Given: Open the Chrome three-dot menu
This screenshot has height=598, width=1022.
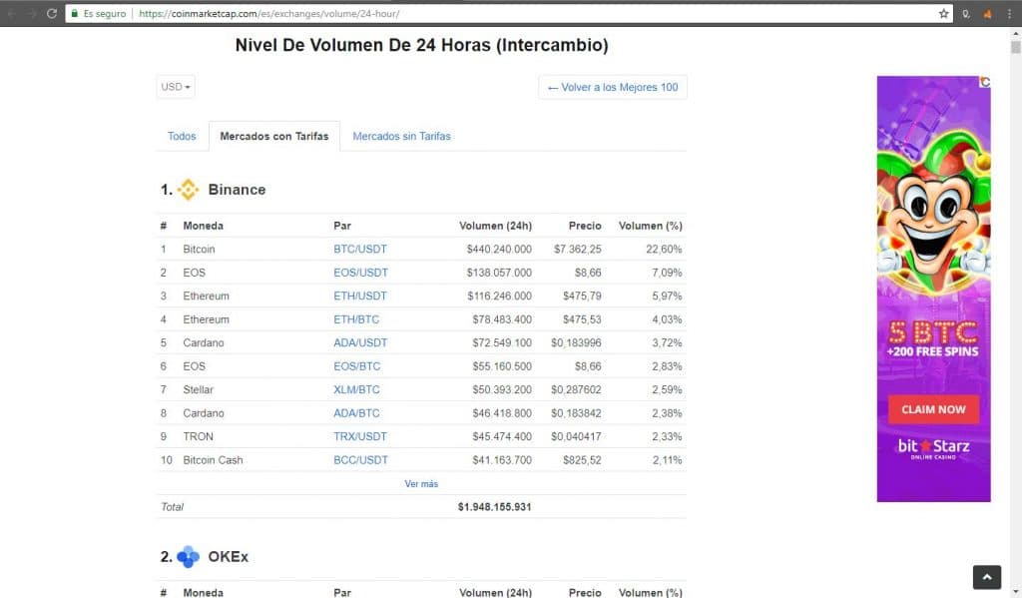Looking at the screenshot, I should pos(1009,14).
